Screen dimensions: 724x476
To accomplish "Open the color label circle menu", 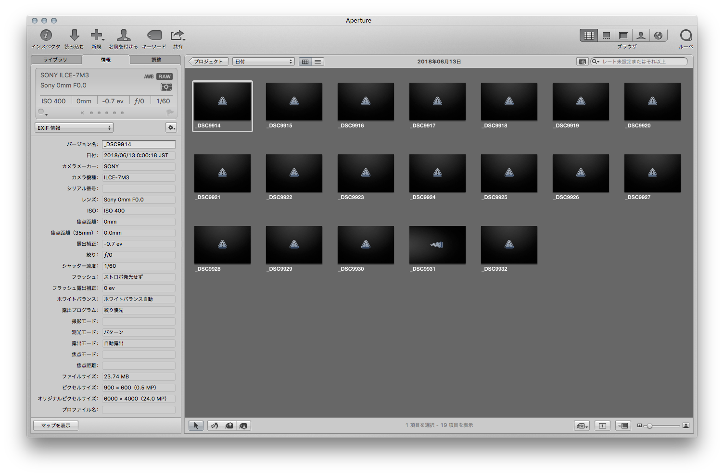I will pos(42,113).
